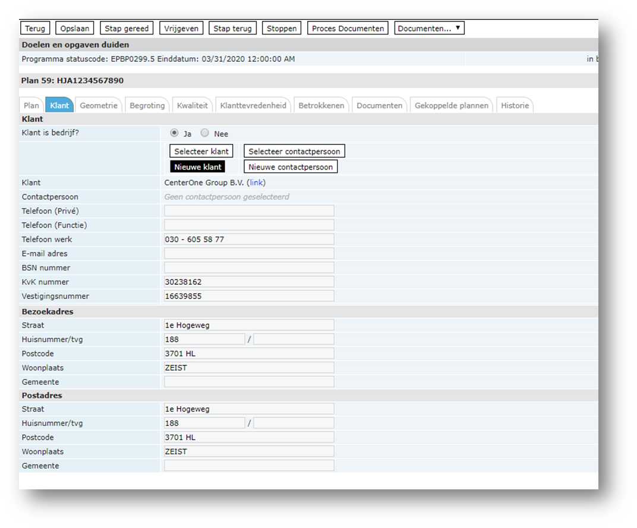This screenshot has width=637, height=528.
Task: Select the Nee radio button
Action: (x=204, y=133)
